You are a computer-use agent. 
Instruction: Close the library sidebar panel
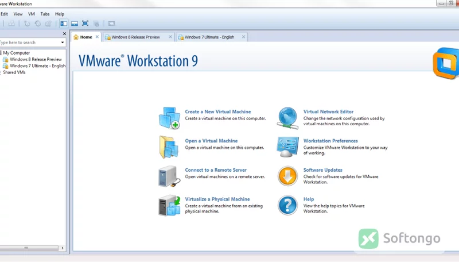click(x=64, y=34)
